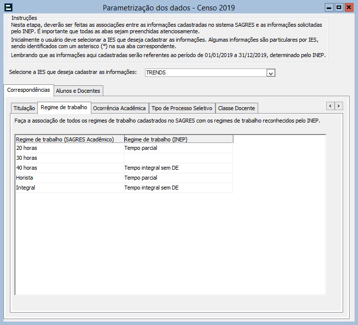
Task: Close the Parametrização dos dados window
Action: tap(349, 7)
